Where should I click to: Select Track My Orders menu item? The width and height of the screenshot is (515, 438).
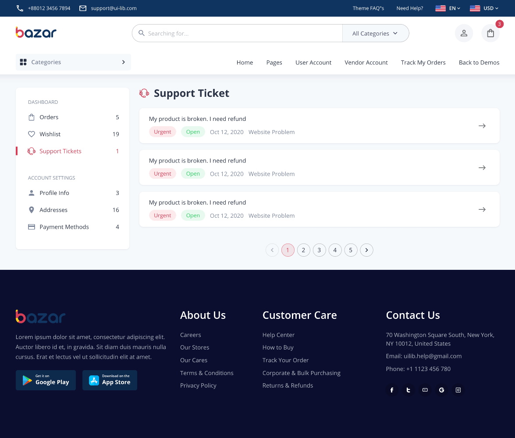(x=423, y=63)
